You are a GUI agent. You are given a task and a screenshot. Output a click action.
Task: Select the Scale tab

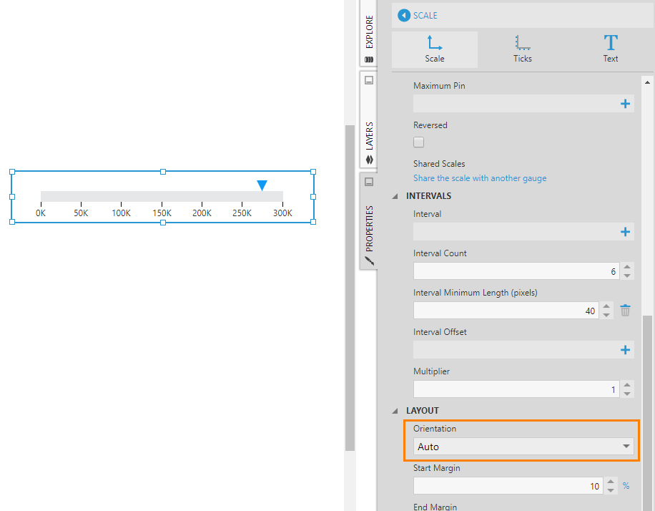pyautogui.click(x=435, y=49)
